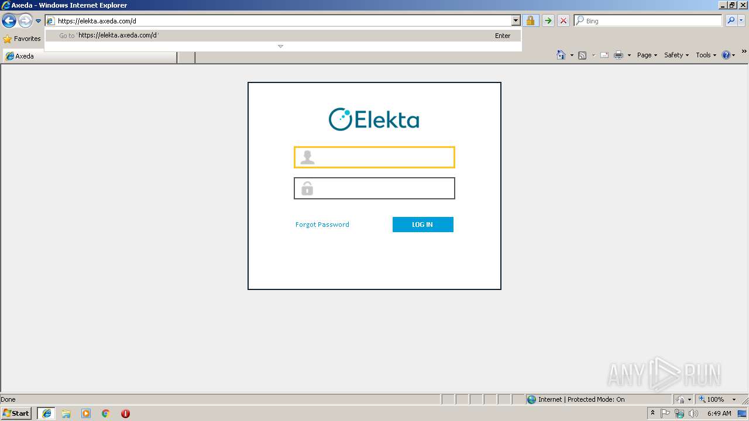
Task: Show hidden system tray icons
Action: [x=653, y=413]
